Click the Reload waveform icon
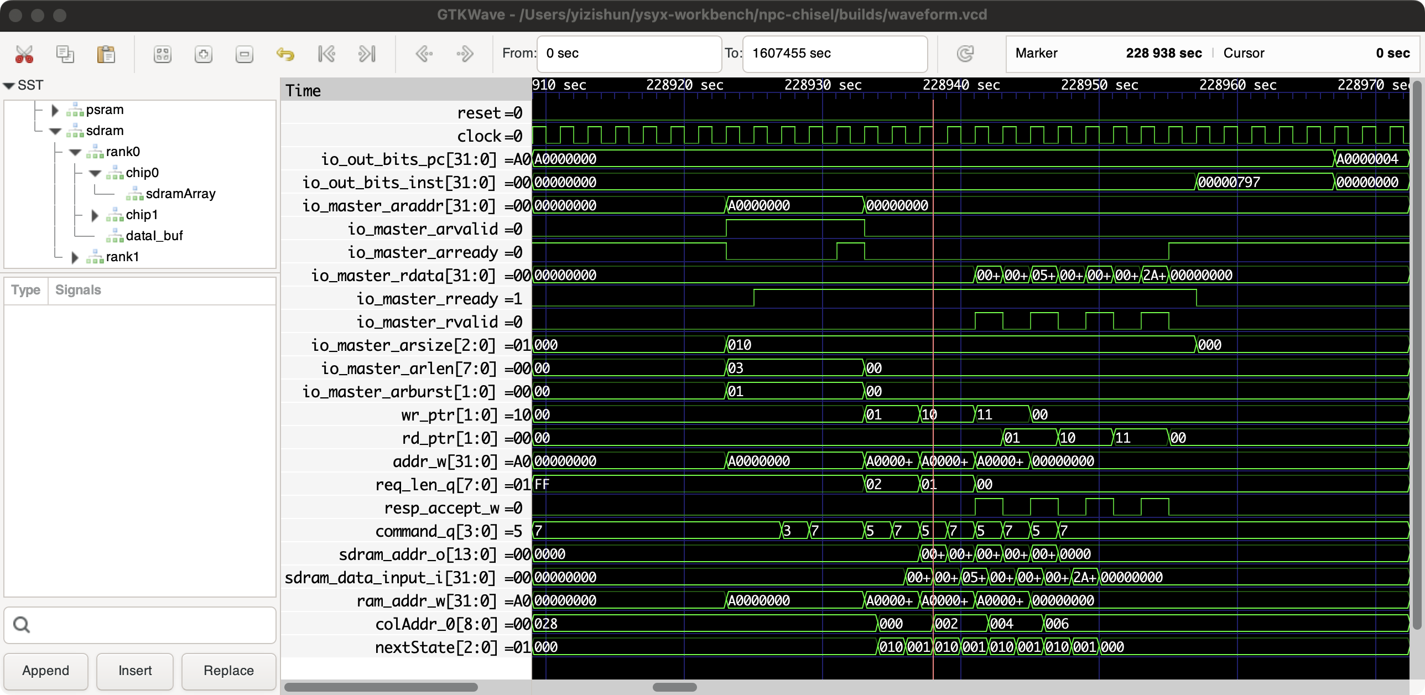 click(x=965, y=54)
